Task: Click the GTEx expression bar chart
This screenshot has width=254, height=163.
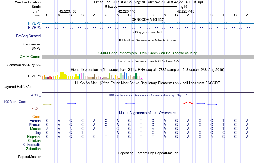Action: click(x=92, y=76)
